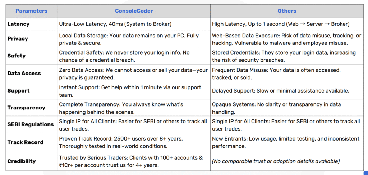Click the Track Record row label
Viewport: 368px width, 175px height.
(26, 142)
